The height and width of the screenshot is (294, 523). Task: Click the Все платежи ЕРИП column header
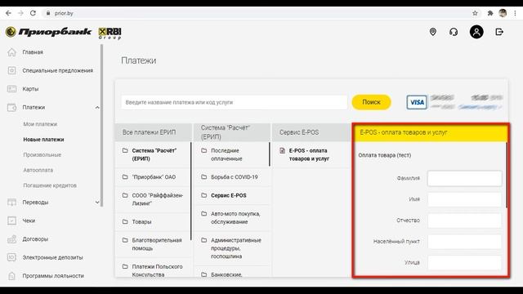154,132
